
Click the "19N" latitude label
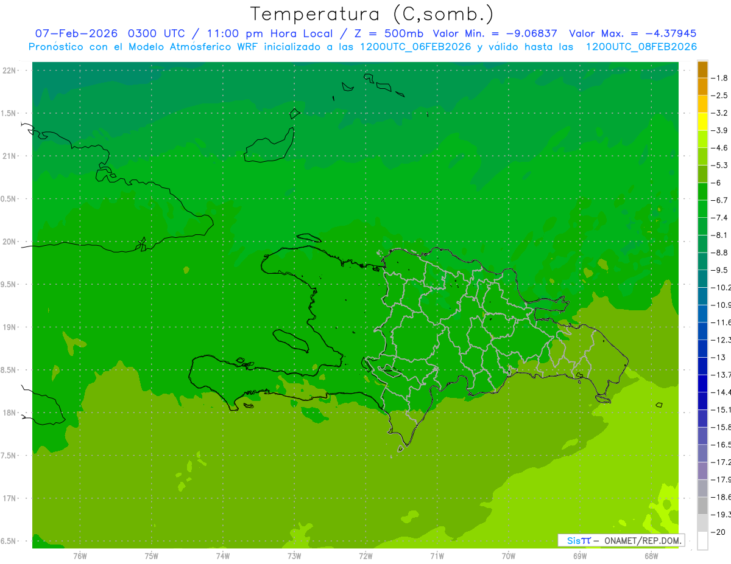coord(10,327)
